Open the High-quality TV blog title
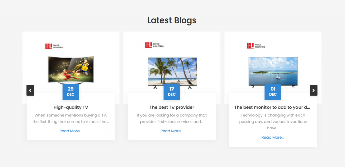Screen dimensions: 345x167 click(71, 107)
